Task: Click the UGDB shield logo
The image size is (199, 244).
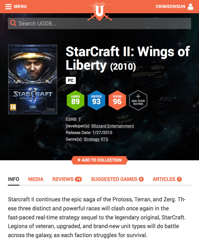Action: (99, 11)
